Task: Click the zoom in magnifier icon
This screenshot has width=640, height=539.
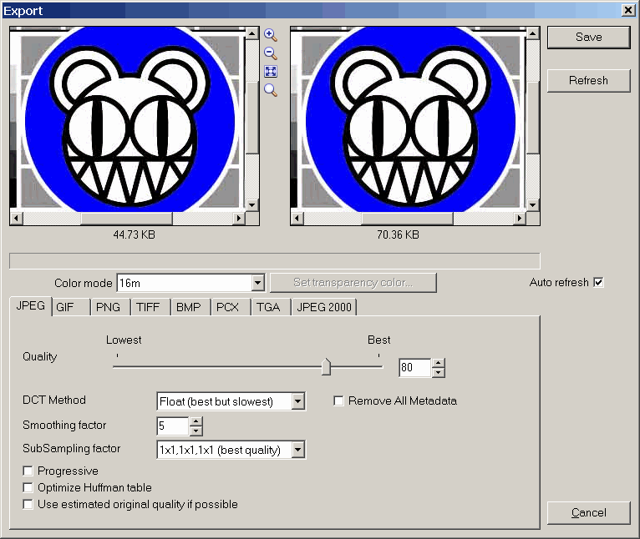Action: 270,35
